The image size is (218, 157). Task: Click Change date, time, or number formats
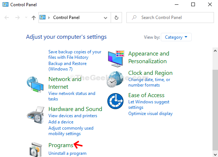(x=149, y=82)
